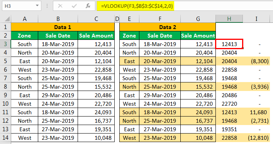Select cell C12 with 16,737
The height and width of the screenshot is (144, 273).
(96, 121)
